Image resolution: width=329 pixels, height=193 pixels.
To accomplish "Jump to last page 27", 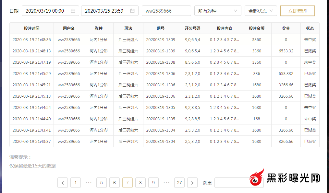I will pos(179,183).
